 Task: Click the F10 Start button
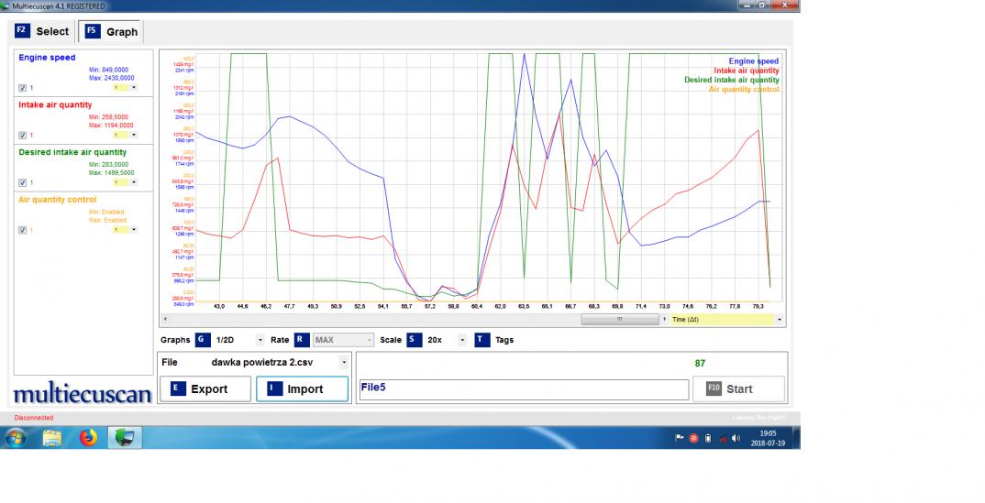click(738, 388)
